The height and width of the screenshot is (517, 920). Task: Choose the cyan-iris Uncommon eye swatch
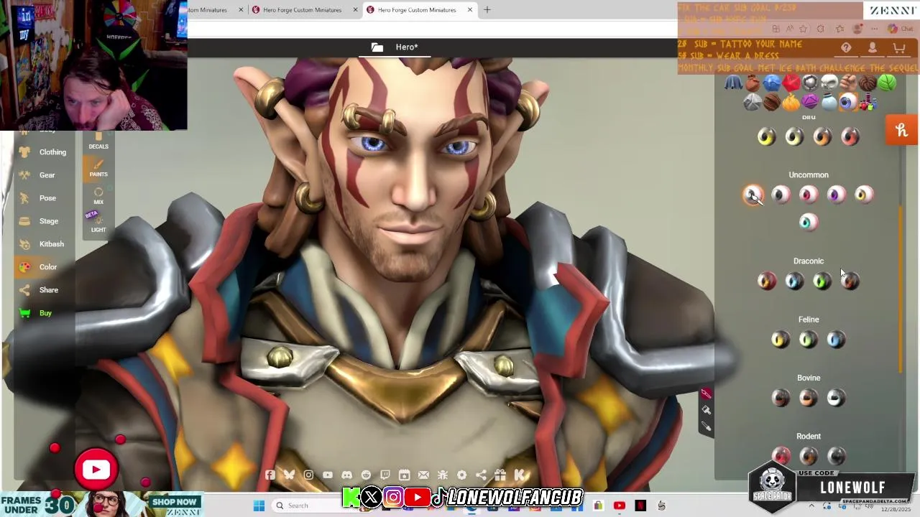point(809,223)
